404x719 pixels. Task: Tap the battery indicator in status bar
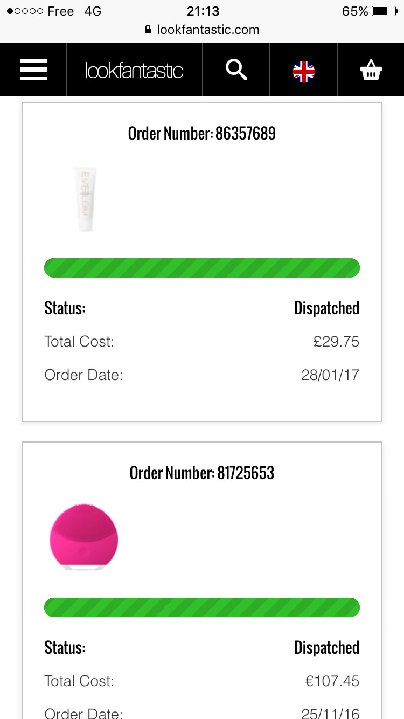[x=384, y=11]
